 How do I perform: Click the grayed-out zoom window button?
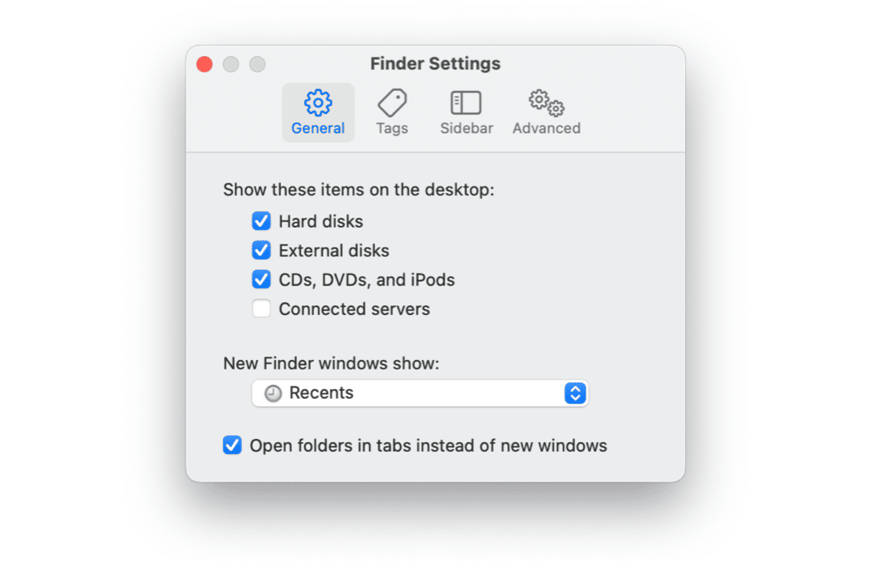(x=257, y=64)
